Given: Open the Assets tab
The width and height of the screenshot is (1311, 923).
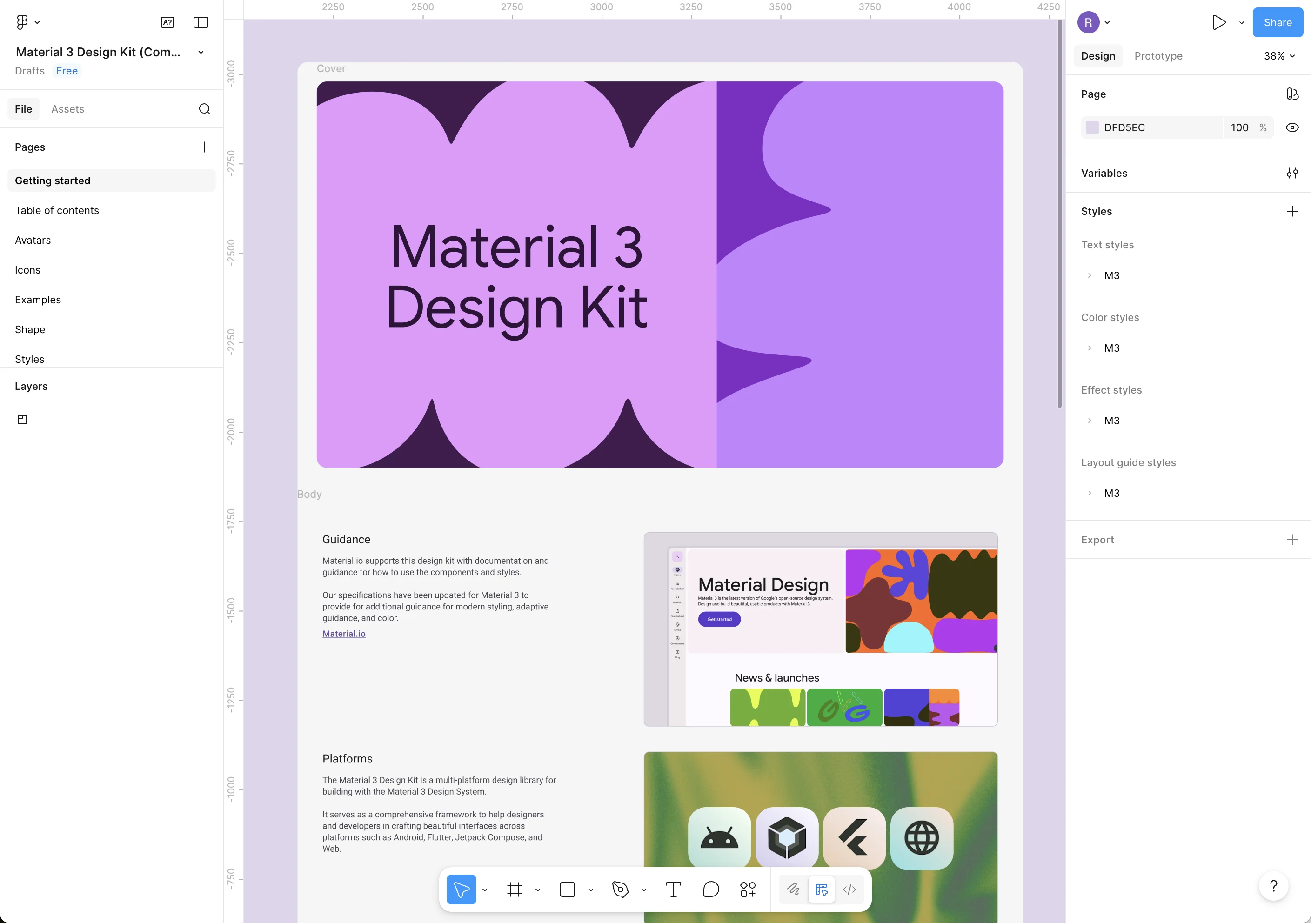Looking at the screenshot, I should pyautogui.click(x=67, y=109).
